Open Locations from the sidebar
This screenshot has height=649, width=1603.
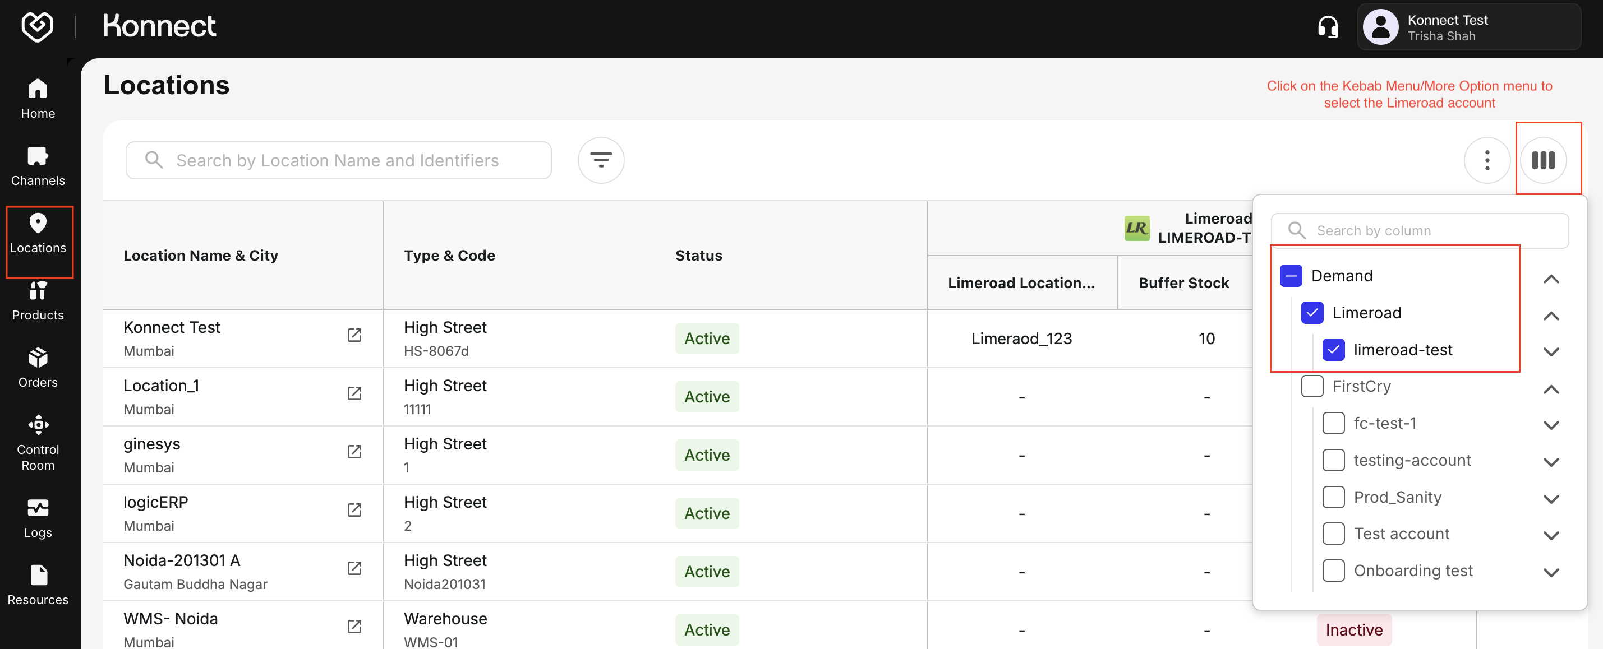pyautogui.click(x=38, y=234)
